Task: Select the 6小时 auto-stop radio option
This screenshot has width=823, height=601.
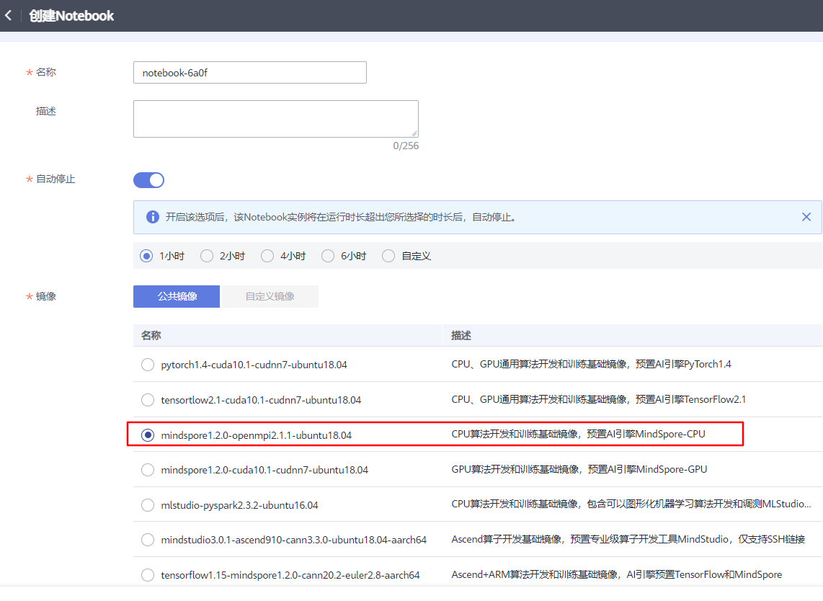Action: 328,256
